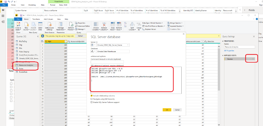Click Choose Columns icon
263x126 pixels.
[96, 24]
